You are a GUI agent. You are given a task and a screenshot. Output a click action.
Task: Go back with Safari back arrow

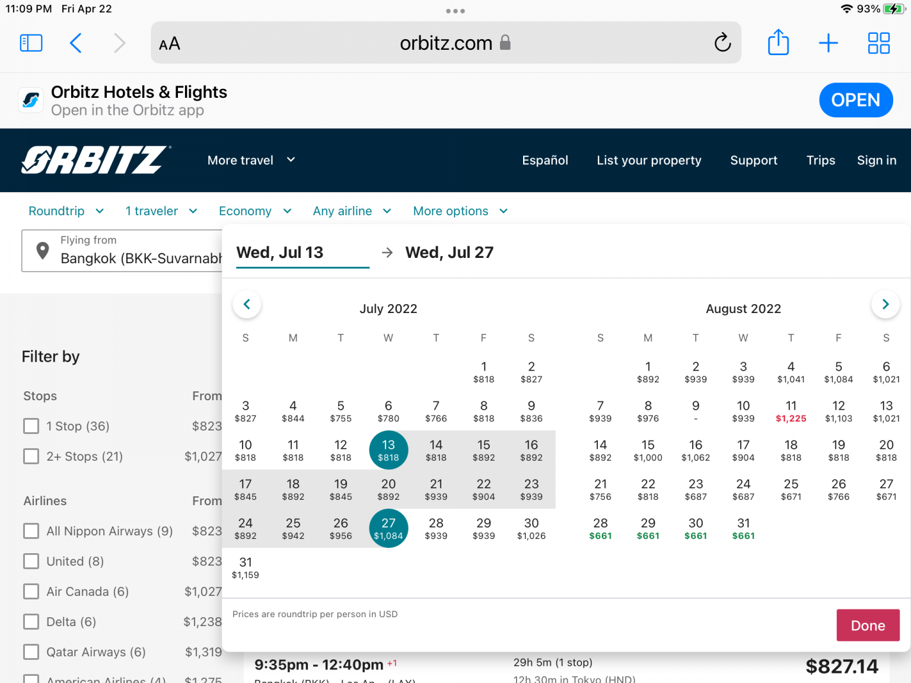(x=75, y=43)
